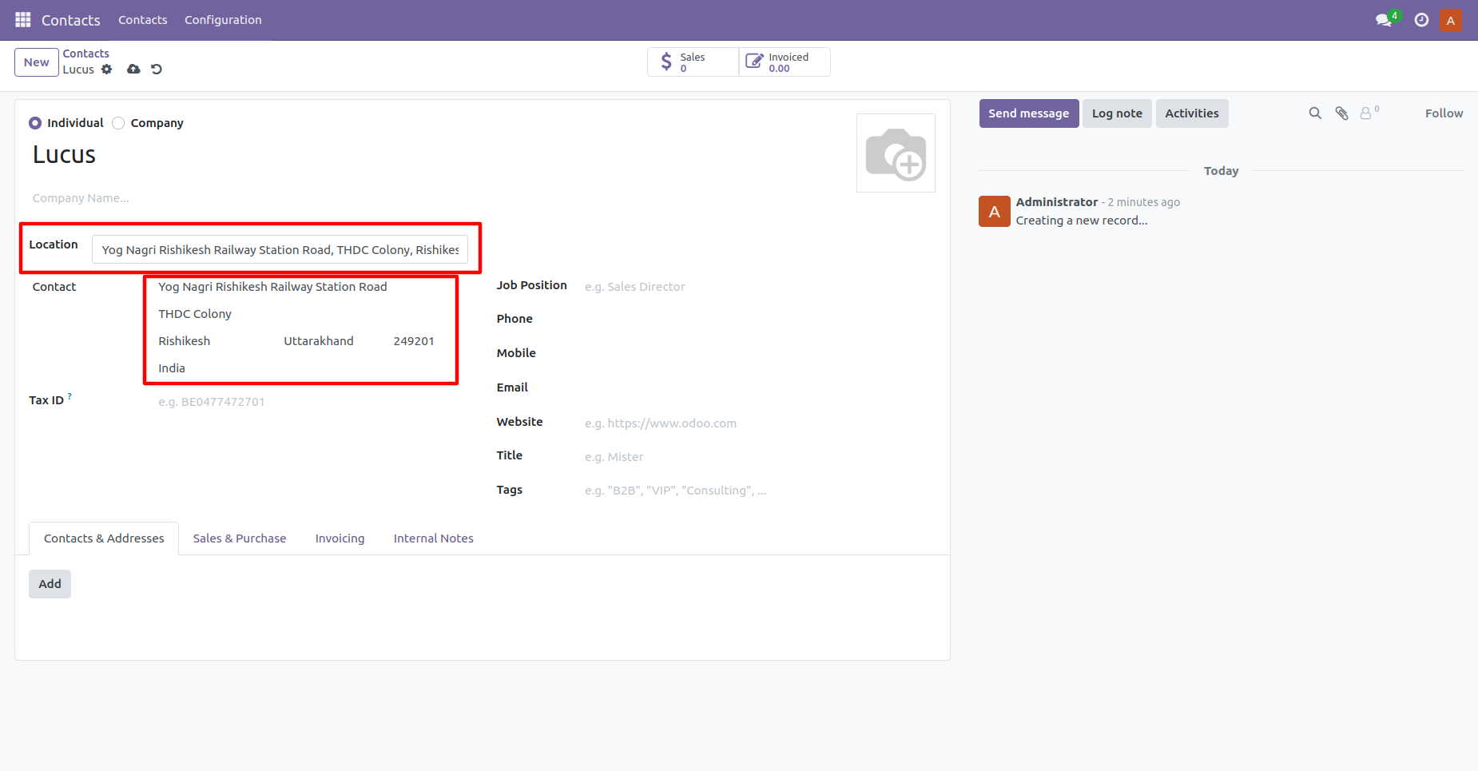The image size is (1478, 771).
Task: Follow this contact record
Action: click(x=1444, y=113)
